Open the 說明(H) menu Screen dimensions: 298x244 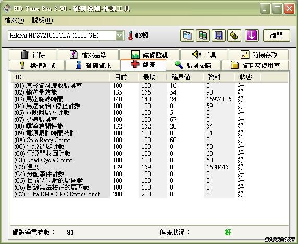(42, 20)
